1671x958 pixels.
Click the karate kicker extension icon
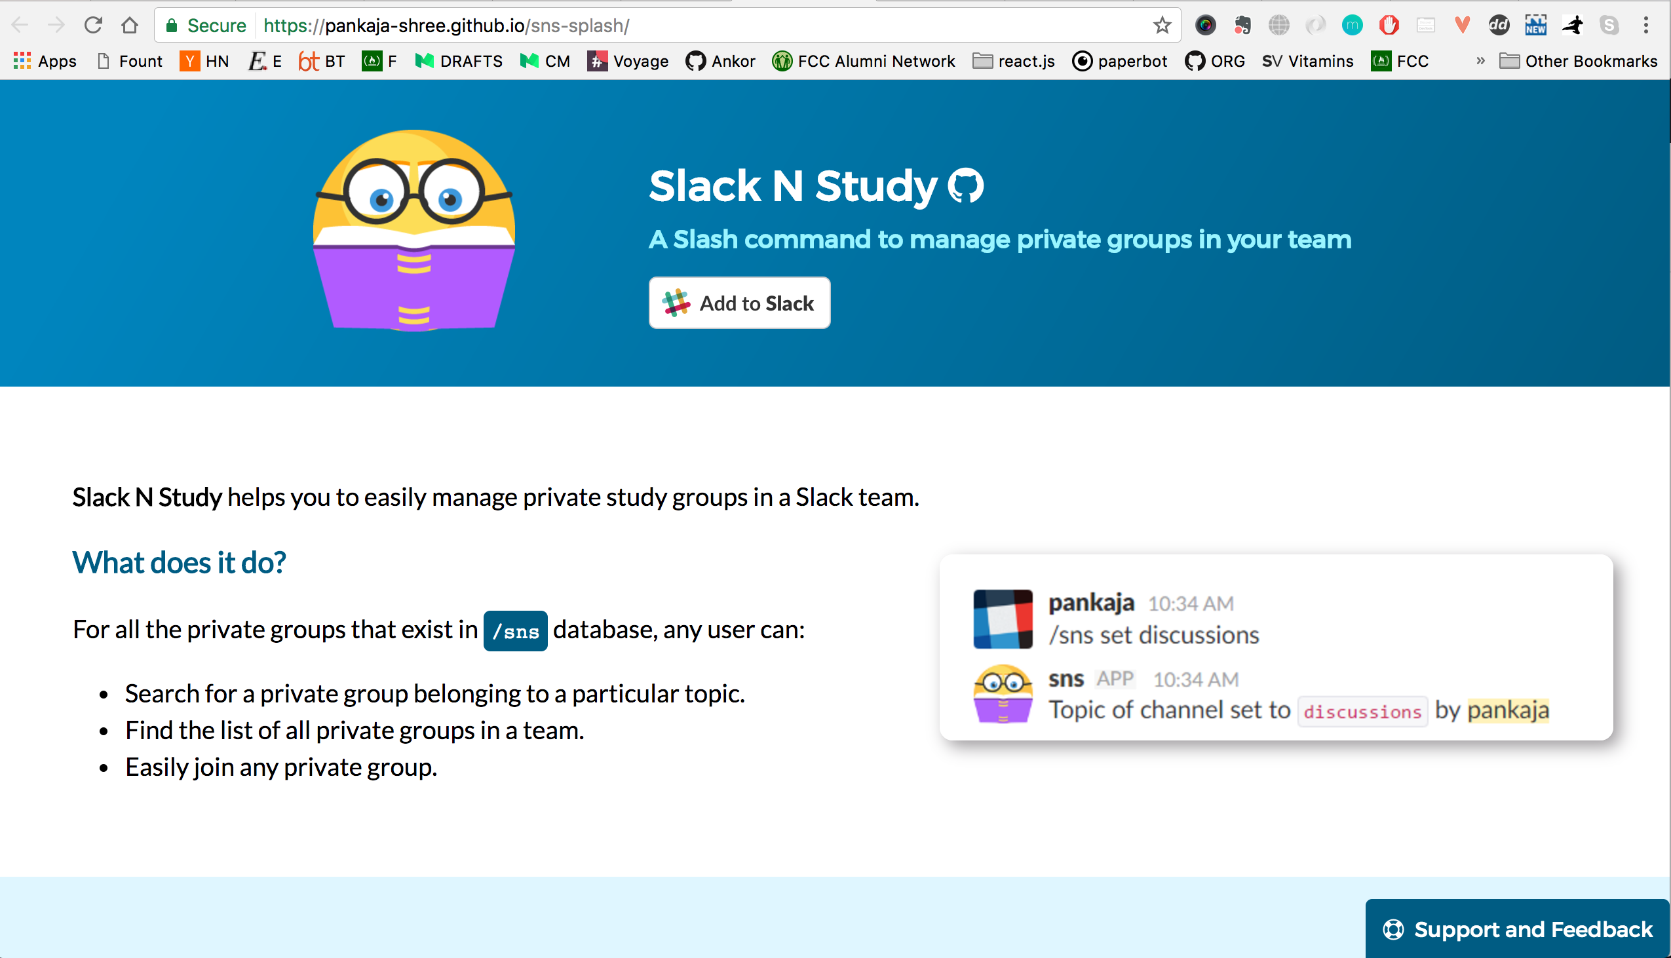pyautogui.click(x=1572, y=26)
